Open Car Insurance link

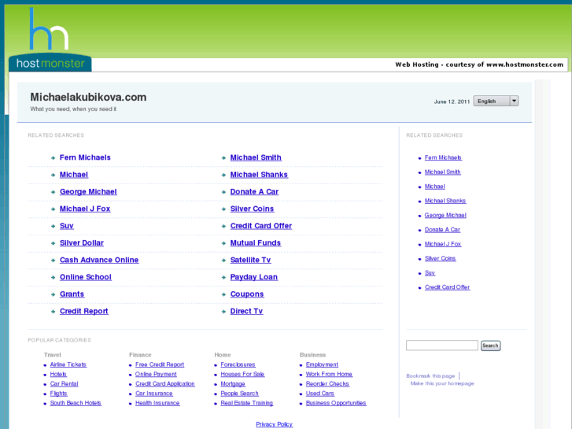click(x=154, y=394)
